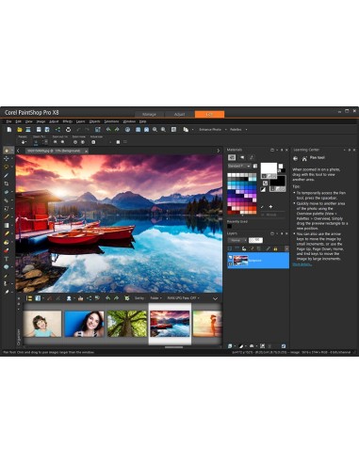This screenshot has height=463, width=359.
Task: Click swap materials arrows icon
Action: [266, 184]
